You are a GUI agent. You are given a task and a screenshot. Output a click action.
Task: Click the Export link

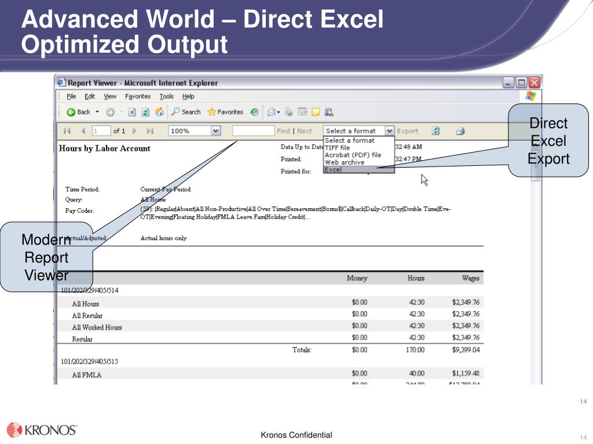407,131
